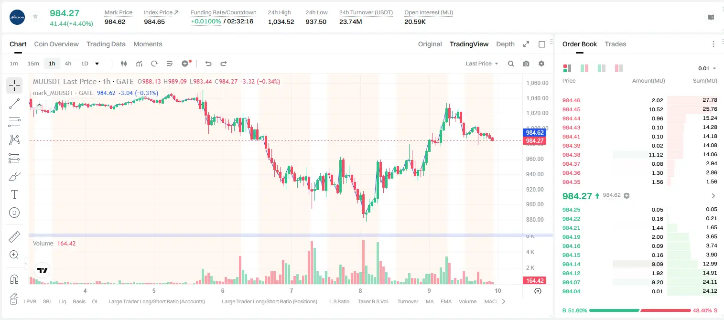Viewport: 724px width, 320px height.
Task: Click the buy/sell ratio bar
Action: click(x=640, y=310)
